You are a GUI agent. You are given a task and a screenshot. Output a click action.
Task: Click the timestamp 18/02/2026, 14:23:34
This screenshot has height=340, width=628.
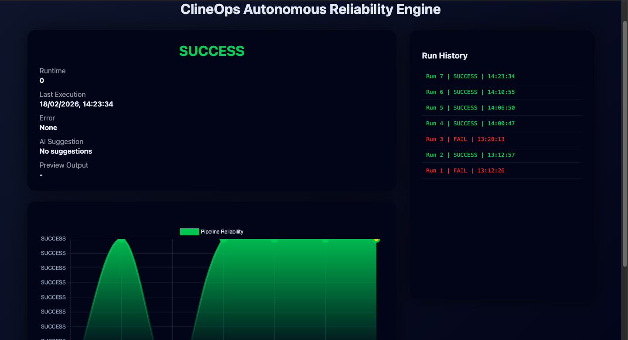point(76,104)
